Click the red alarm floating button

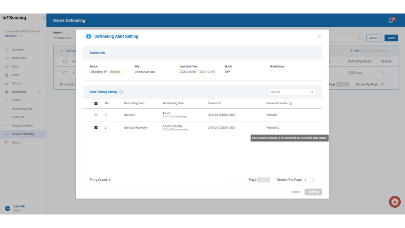pyautogui.click(x=394, y=202)
